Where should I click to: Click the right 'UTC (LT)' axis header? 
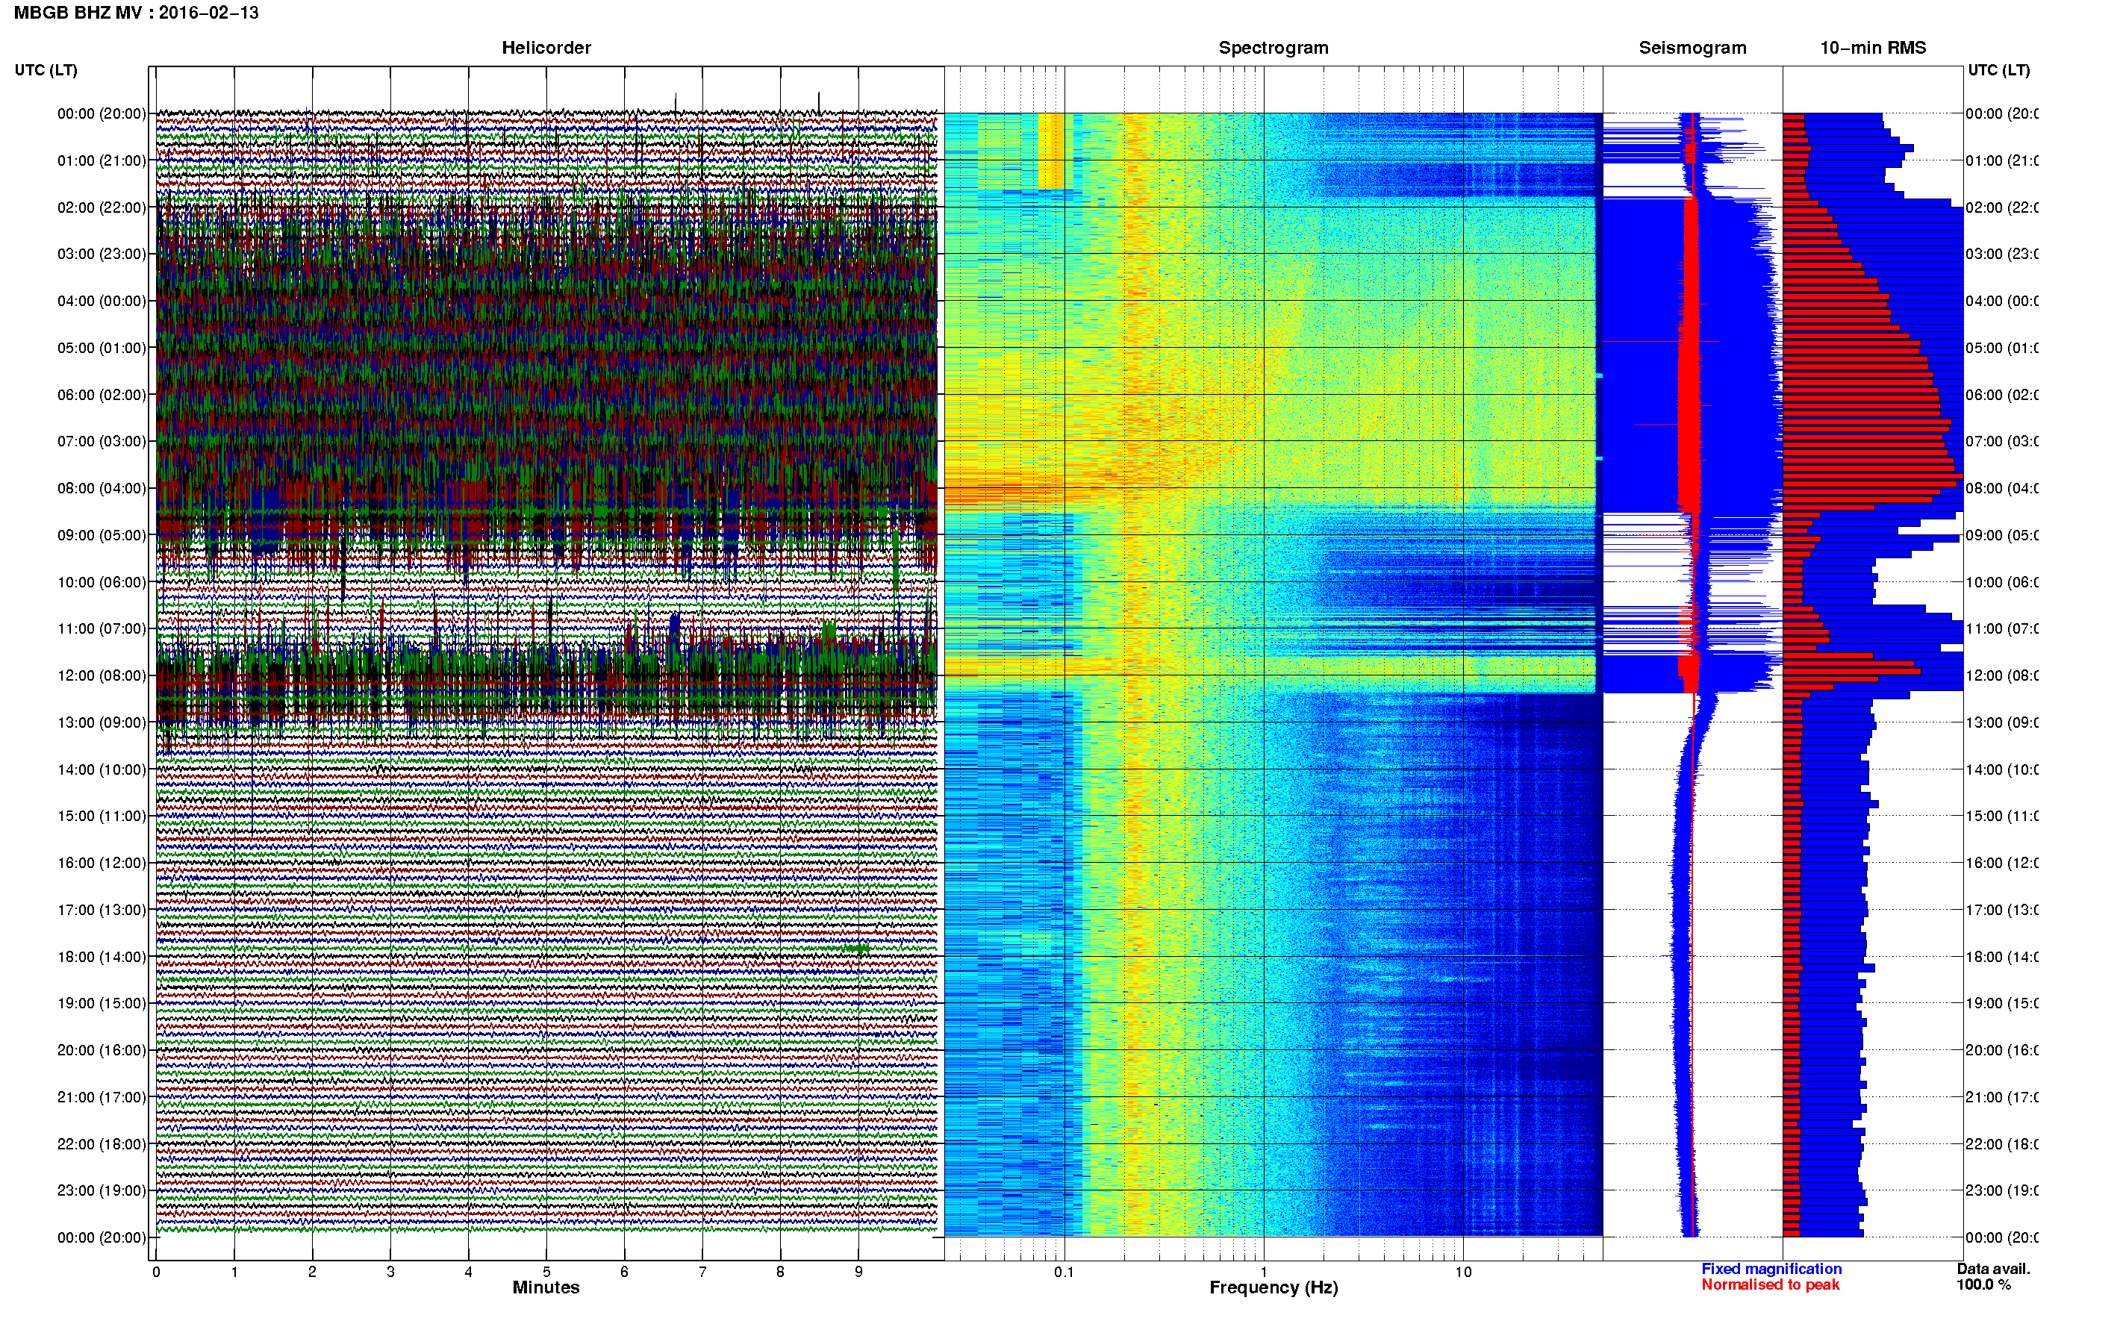pos(1998,70)
